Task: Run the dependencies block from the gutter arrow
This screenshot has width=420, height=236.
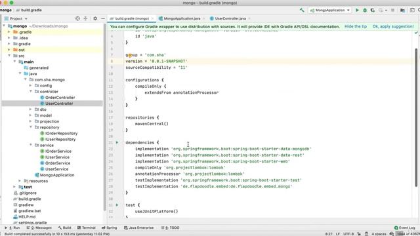Action: point(117,143)
